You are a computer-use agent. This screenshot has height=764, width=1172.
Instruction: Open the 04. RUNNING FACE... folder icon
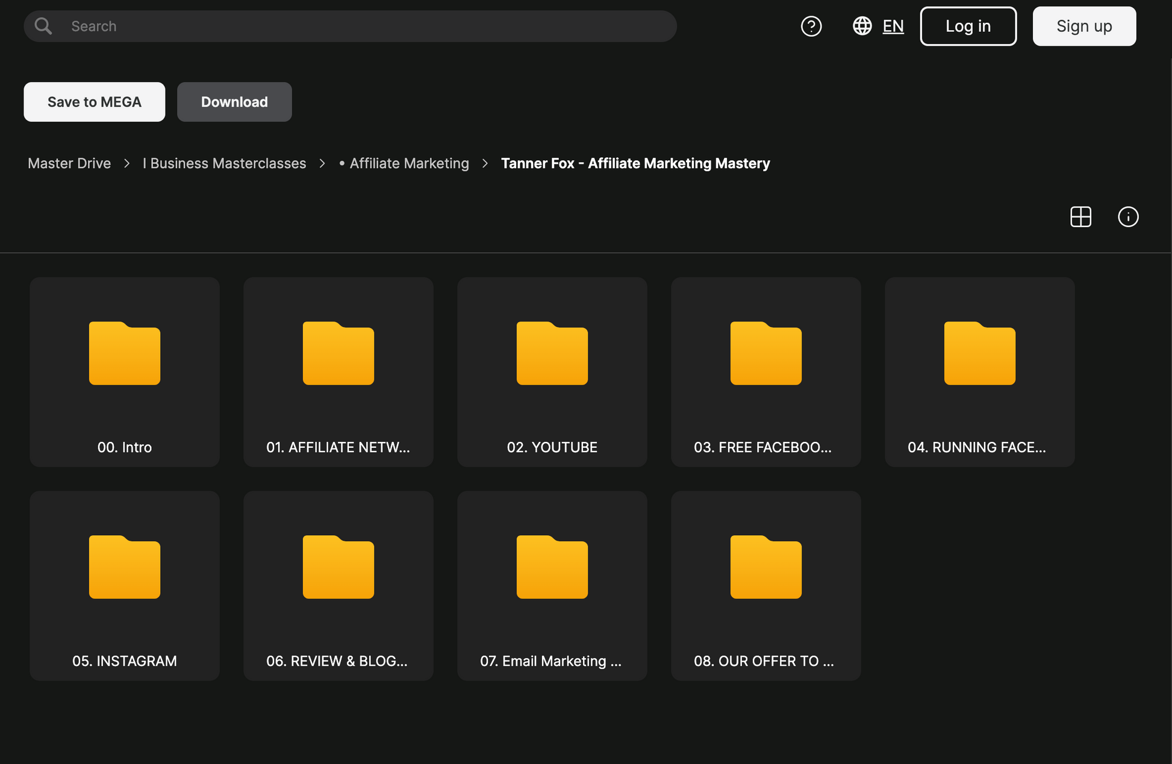980,353
